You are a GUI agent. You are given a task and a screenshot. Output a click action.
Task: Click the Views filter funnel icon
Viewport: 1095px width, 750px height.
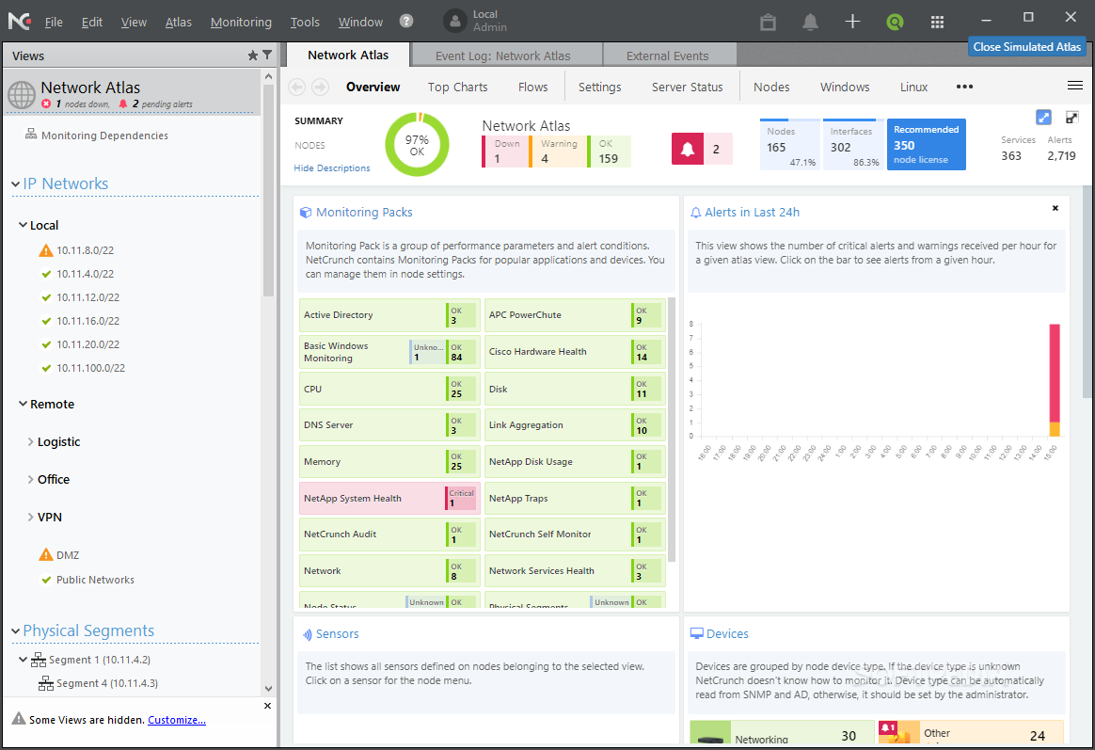[x=267, y=55]
